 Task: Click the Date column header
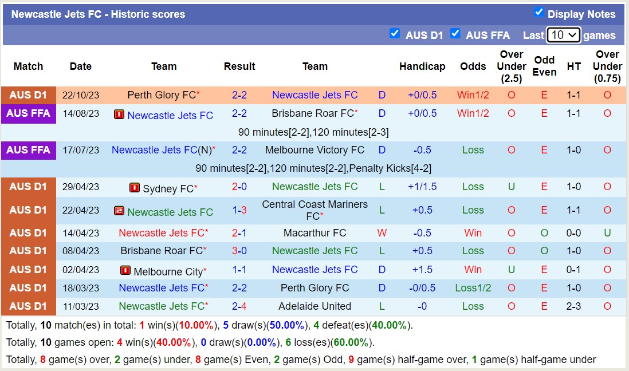tap(80, 66)
